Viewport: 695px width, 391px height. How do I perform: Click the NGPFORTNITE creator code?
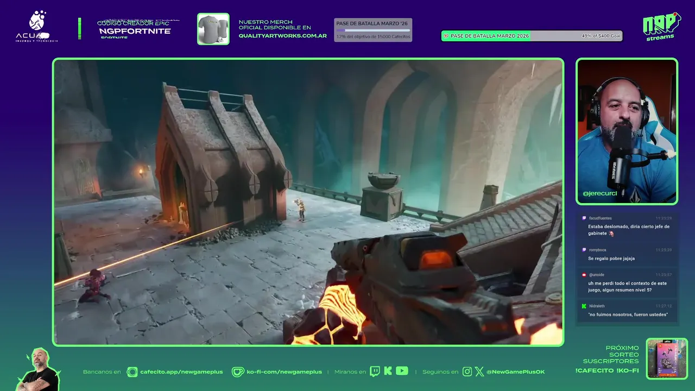click(x=135, y=31)
